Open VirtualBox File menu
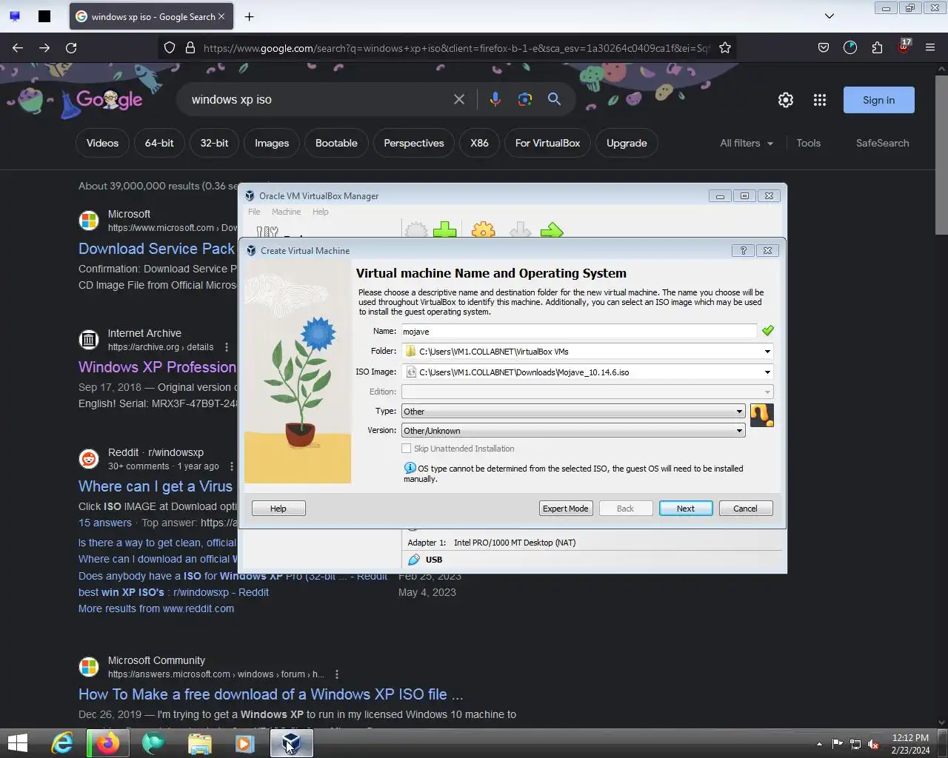Screen dimensions: 948x758 [254, 212]
